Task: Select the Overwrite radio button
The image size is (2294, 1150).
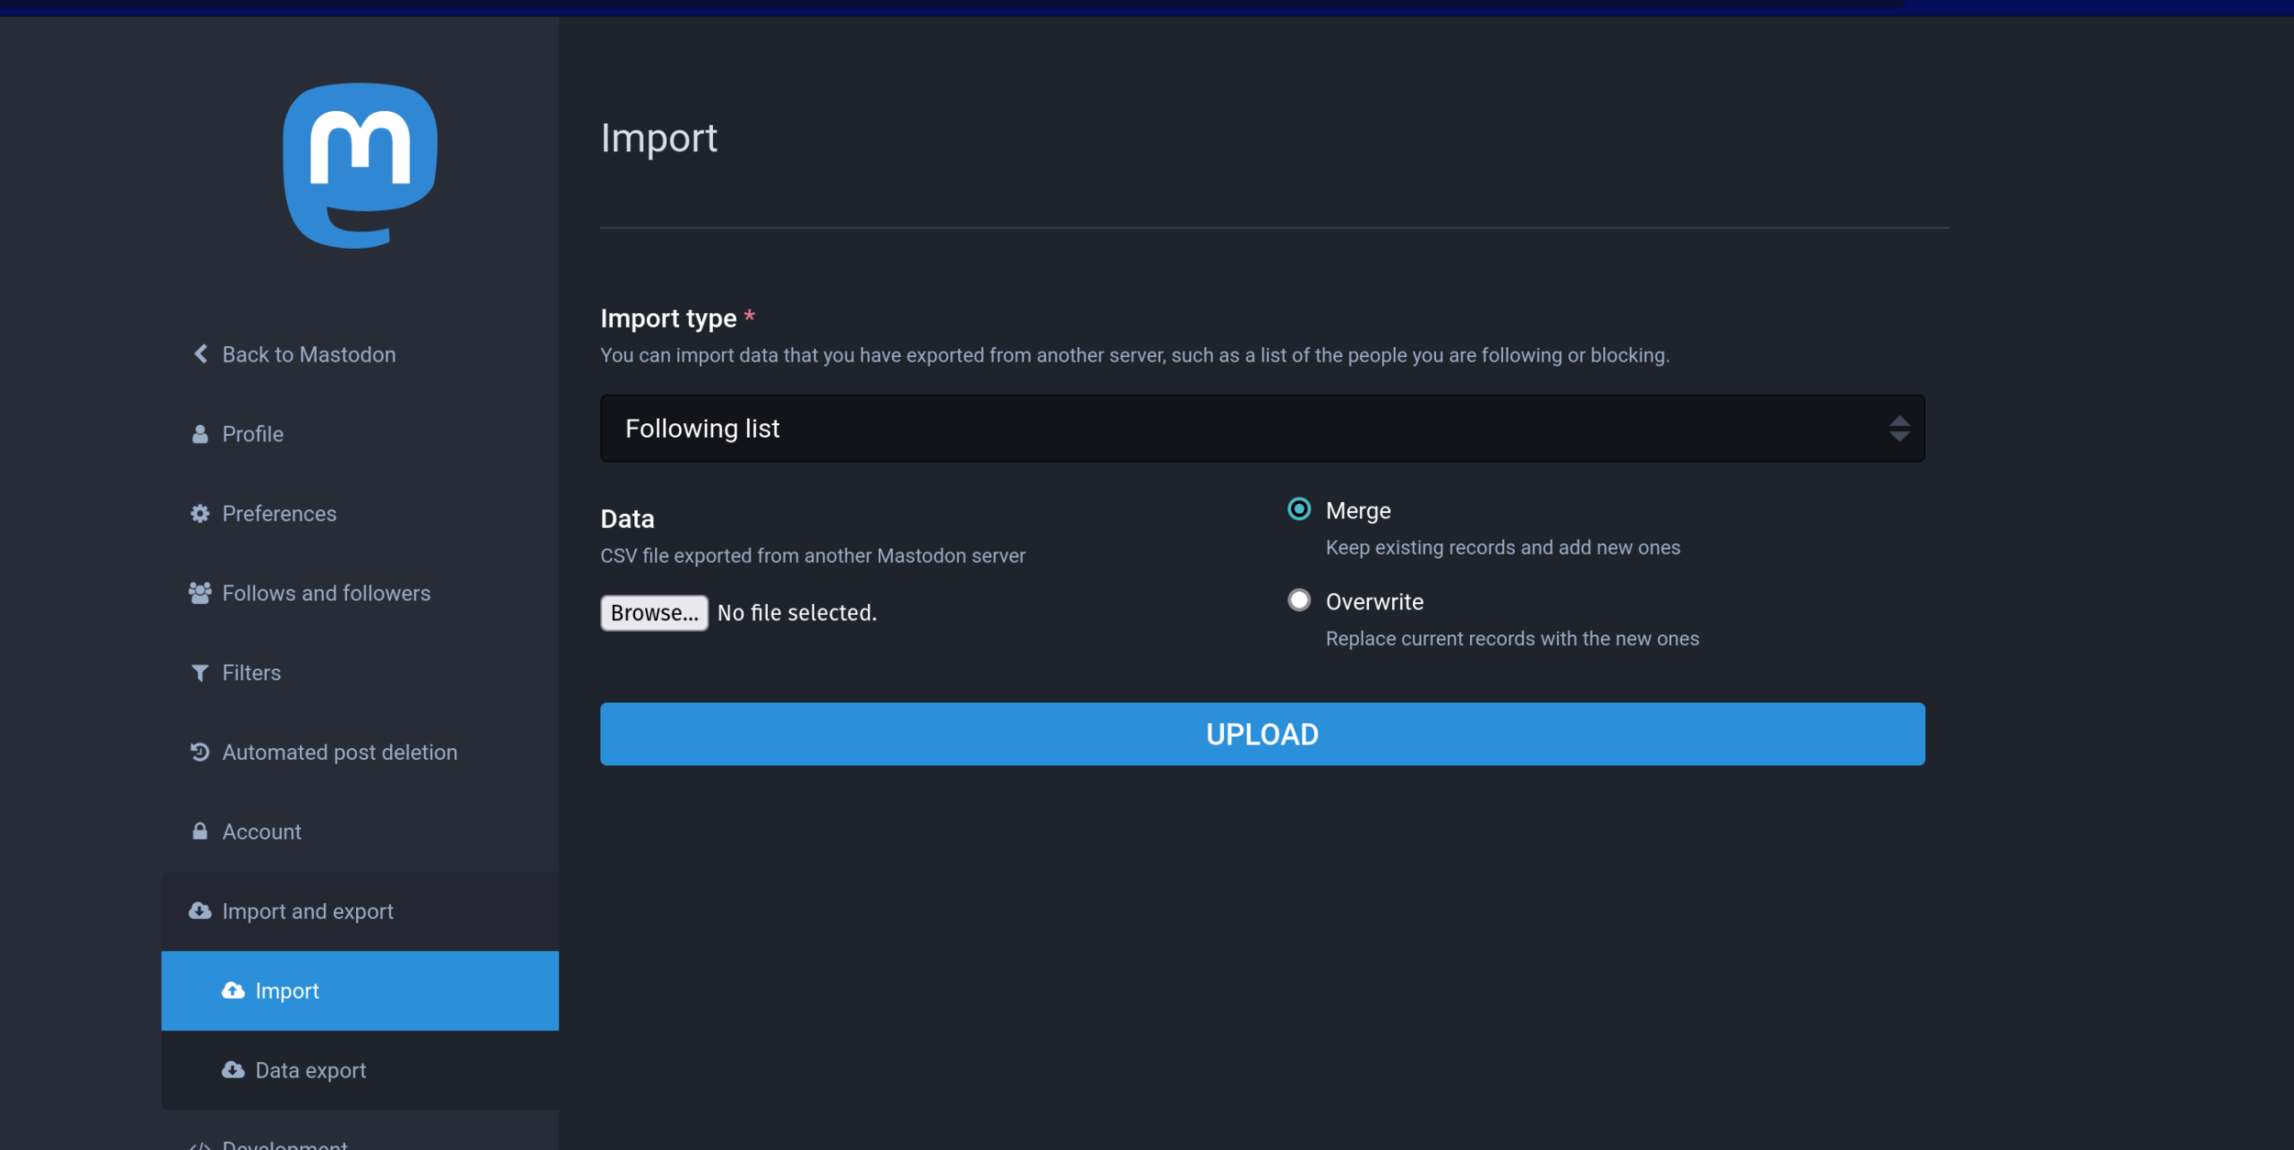Action: [x=1298, y=600]
